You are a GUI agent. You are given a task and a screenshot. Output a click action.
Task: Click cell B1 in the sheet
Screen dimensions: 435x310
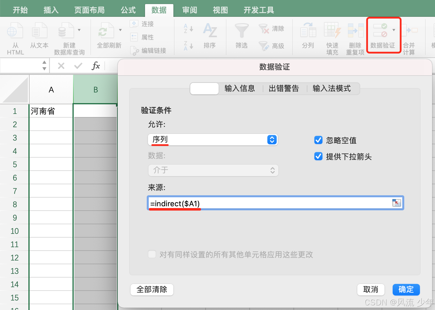pos(95,111)
